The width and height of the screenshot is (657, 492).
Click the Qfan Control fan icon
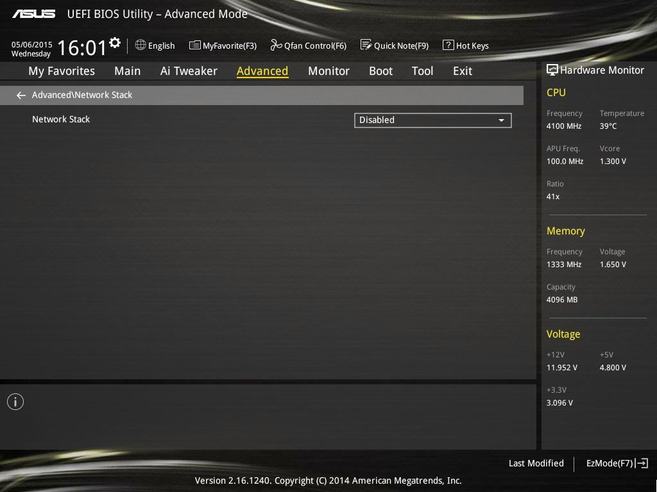tap(276, 45)
